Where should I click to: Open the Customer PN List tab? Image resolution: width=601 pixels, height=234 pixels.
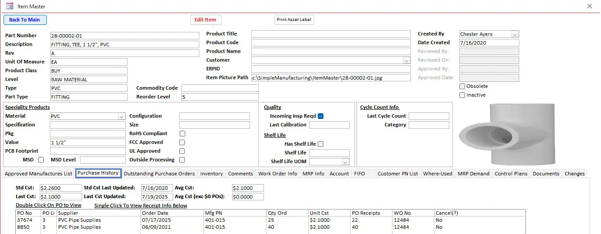[398, 174]
